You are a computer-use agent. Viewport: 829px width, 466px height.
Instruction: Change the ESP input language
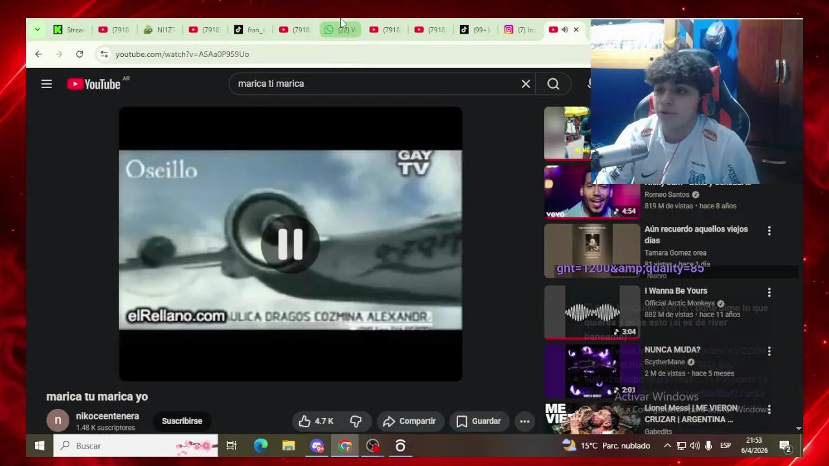coord(725,446)
